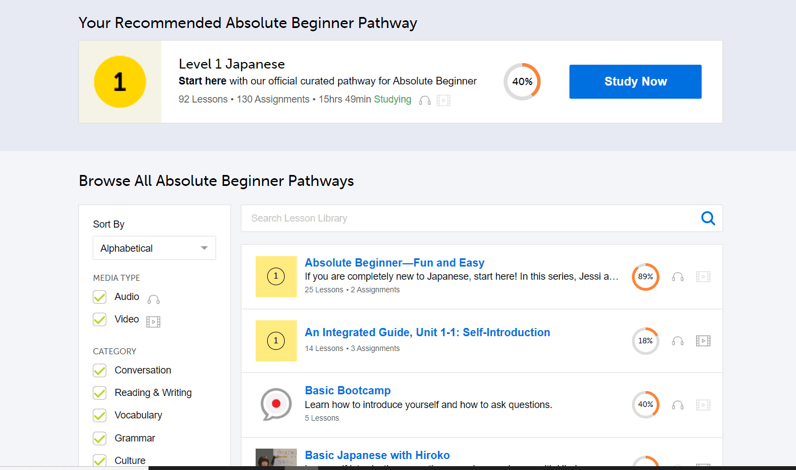
Task: Click audio icon for Absolute Beginner—Fun and Easy
Action: (x=678, y=277)
